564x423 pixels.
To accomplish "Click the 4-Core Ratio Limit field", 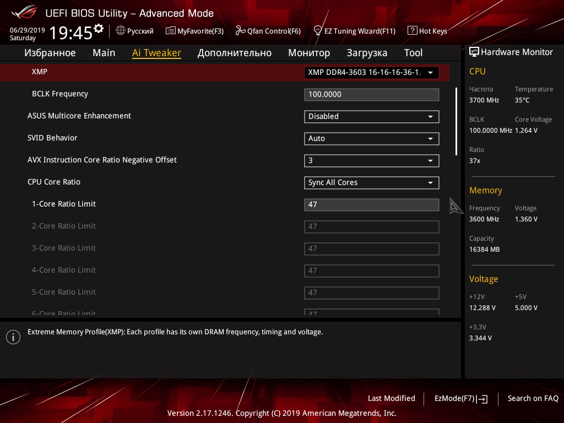I will pos(372,270).
